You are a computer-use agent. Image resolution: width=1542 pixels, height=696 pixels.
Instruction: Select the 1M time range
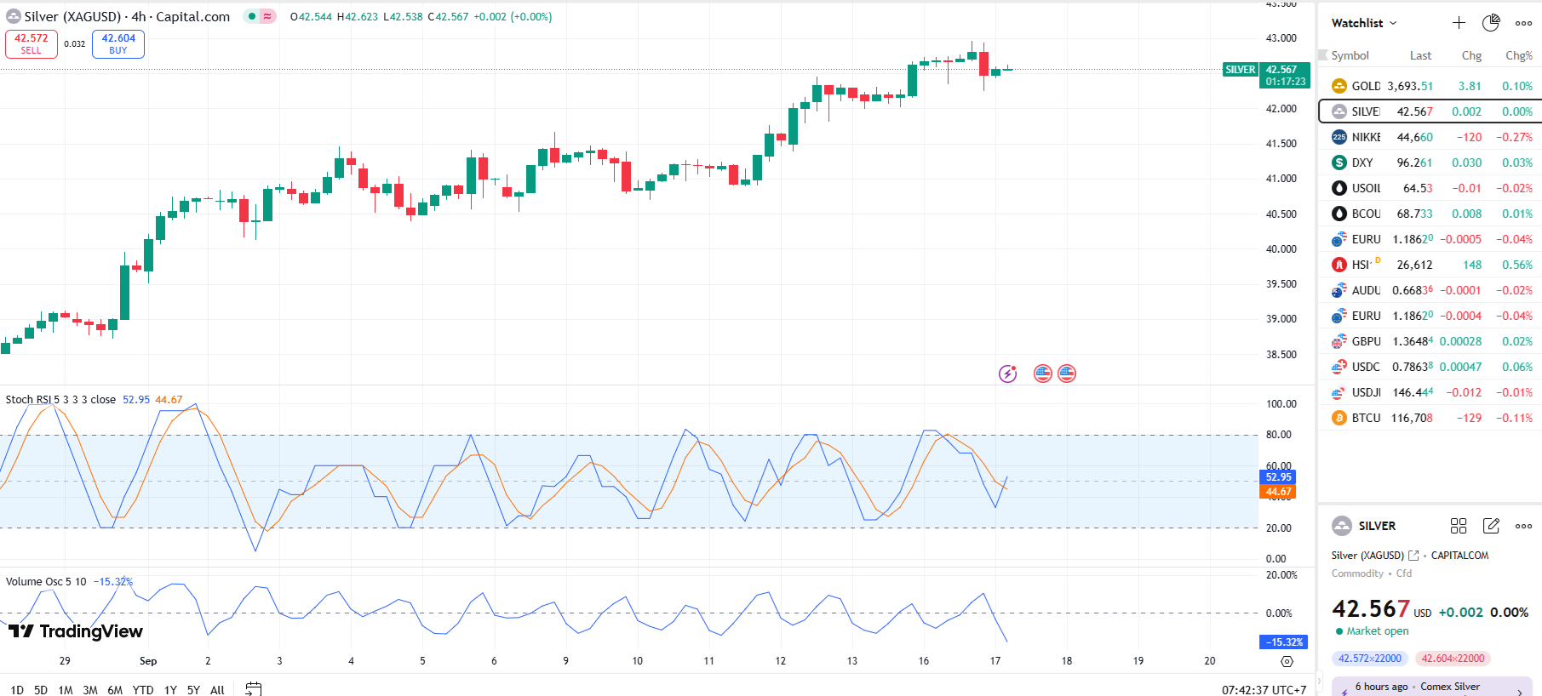click(x=66, y=690)
